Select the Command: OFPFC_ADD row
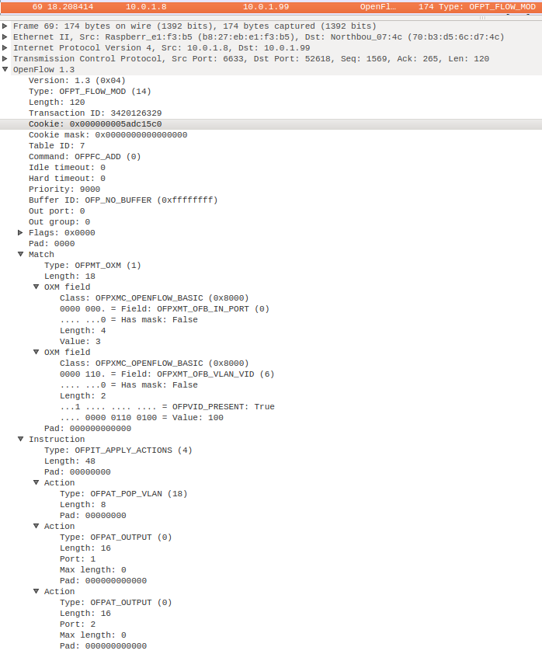Screen dimensions: 542x654 (x=85, y=156)
